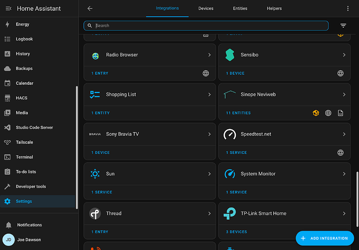Click the Radio Browser globe logo
This screenshot has height=250, width=359.
point(95,56)
